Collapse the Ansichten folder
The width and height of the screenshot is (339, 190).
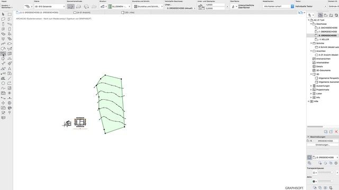[x=311, y=51]
